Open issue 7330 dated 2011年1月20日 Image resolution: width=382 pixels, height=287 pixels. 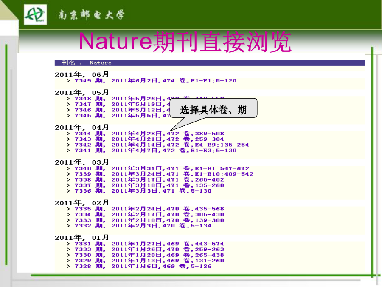[149, 255]
